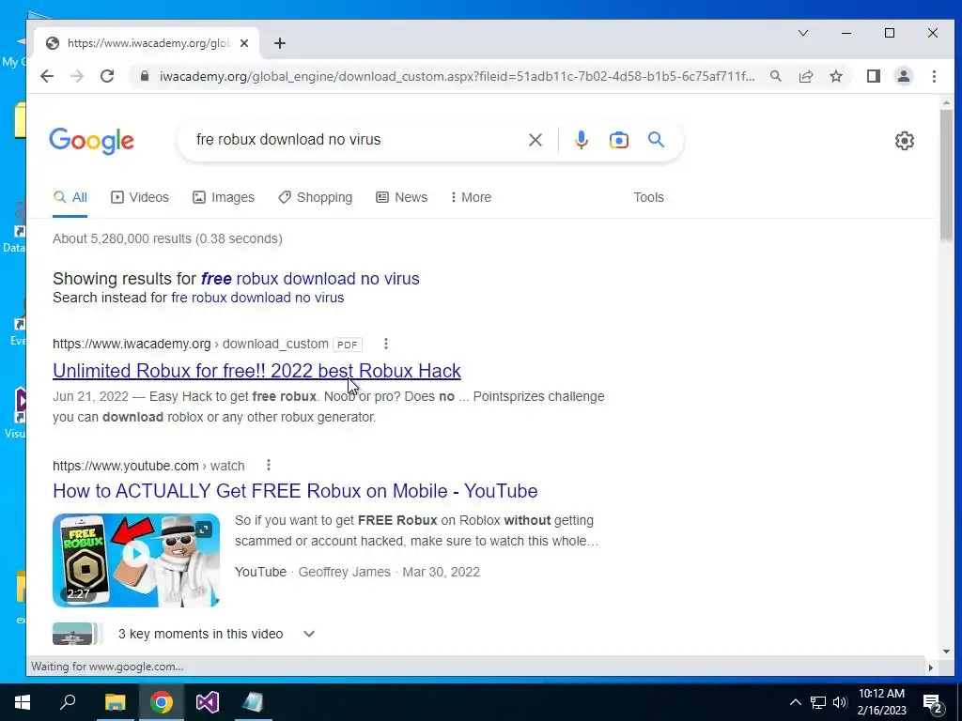Open 'Unlimited Robux for free!!' result

point(256,371)
